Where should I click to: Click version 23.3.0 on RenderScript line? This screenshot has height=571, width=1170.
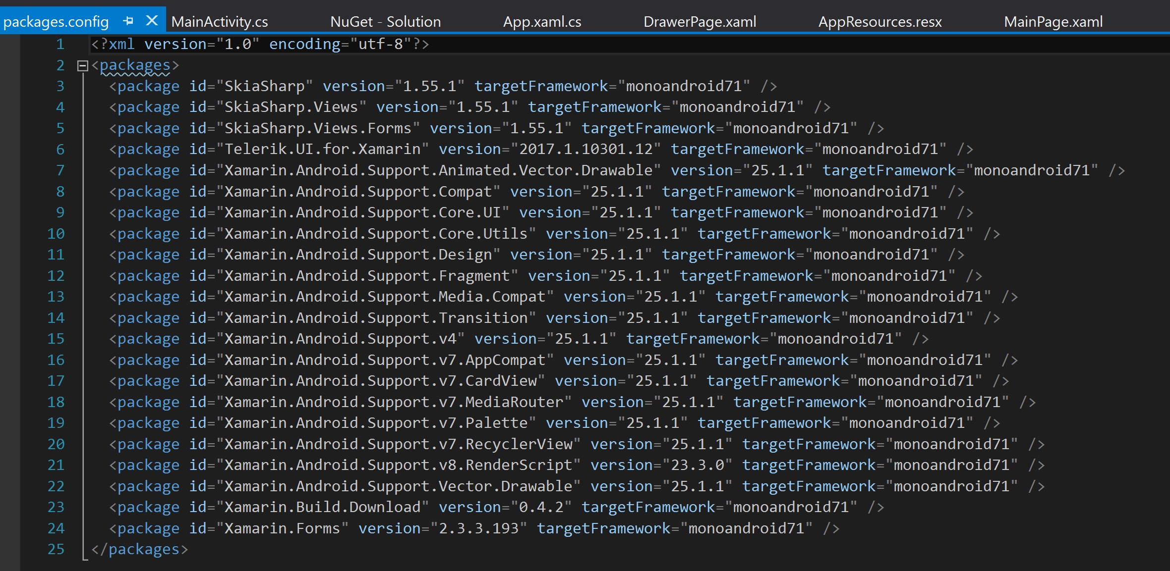click(698, 465)
